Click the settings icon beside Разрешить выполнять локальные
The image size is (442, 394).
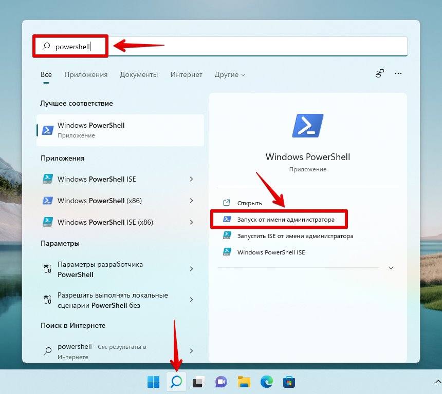coord(47,300)
